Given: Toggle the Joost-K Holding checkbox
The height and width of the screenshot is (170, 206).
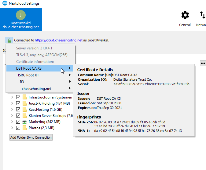Looking at the screenshot, I should pyautogui.click(x=18, y=103).
